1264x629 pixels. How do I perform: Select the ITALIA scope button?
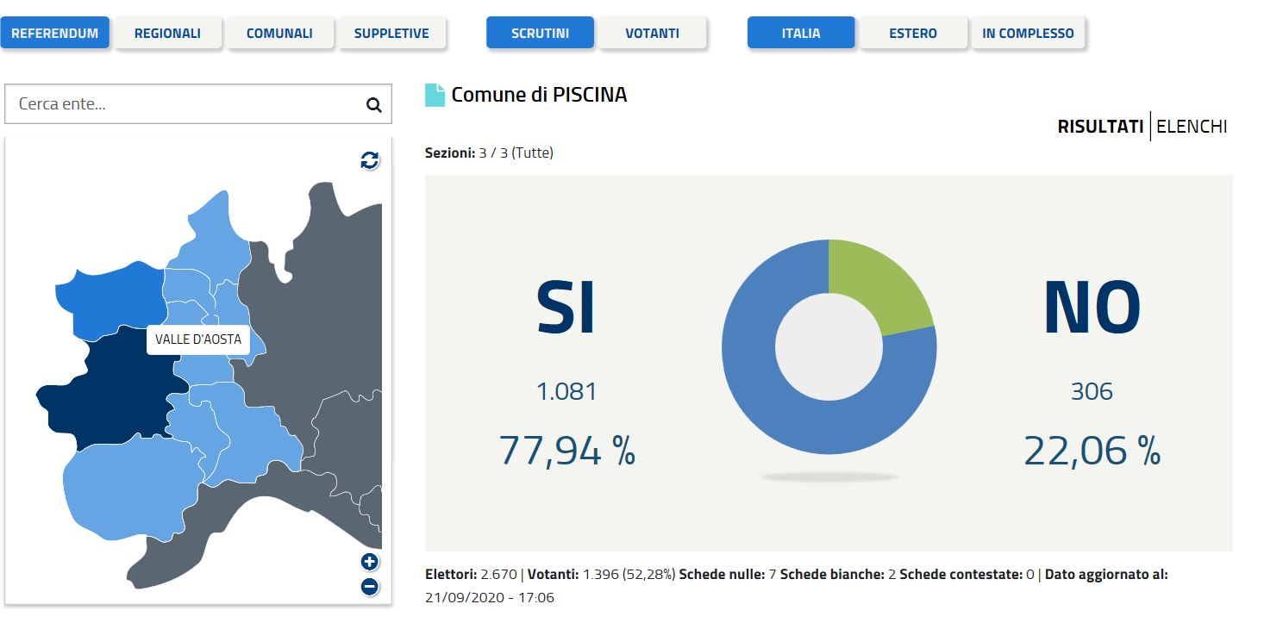pos(801,34)
